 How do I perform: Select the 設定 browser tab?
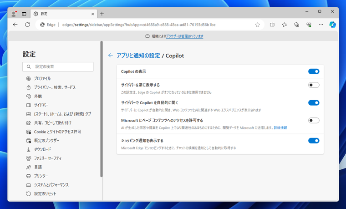[64, 14]
